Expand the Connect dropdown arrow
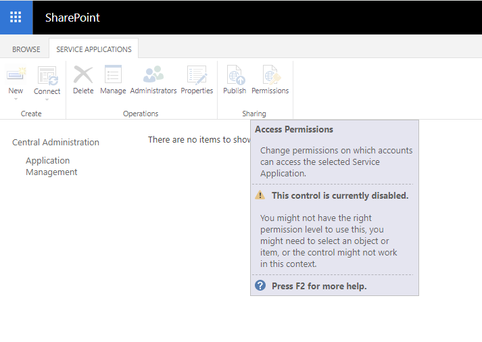The width and height of the screenshot is (482, 342). pyautogui.click(x=47, y=99)
